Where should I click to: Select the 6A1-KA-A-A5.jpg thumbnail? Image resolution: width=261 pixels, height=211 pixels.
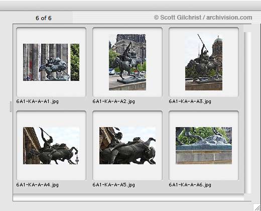pos(127,146)
